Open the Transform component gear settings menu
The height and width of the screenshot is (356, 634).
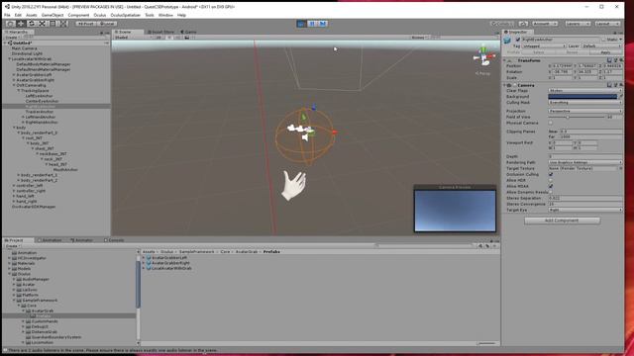pos(621,60)
